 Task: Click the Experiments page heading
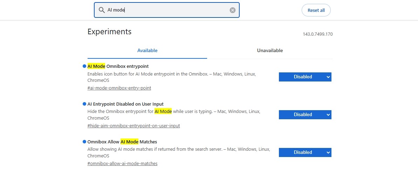(109, 32)
